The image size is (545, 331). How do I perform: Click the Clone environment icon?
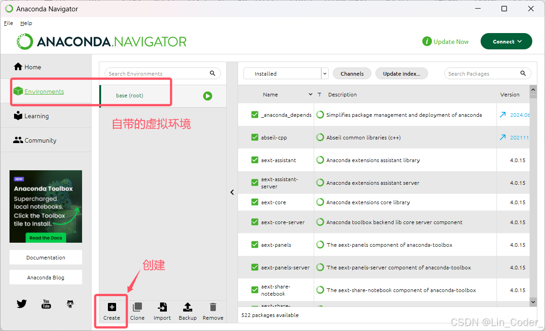[137, 307]
